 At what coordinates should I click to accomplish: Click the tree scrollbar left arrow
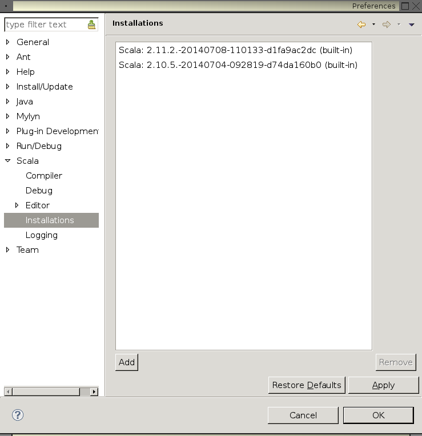click(x=8, y=392)
